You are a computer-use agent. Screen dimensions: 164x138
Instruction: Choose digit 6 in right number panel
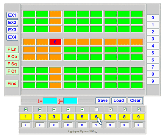pyautogui.click(x=153, y=60)
